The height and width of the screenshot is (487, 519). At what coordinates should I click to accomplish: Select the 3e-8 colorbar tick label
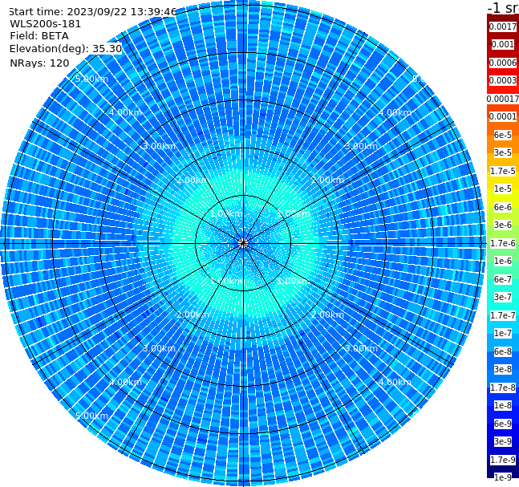coord(503,369)
